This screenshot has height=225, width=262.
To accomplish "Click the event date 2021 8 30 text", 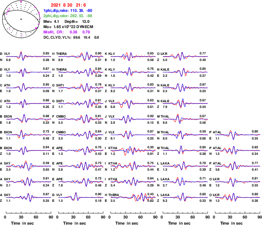I will point(61,5).
